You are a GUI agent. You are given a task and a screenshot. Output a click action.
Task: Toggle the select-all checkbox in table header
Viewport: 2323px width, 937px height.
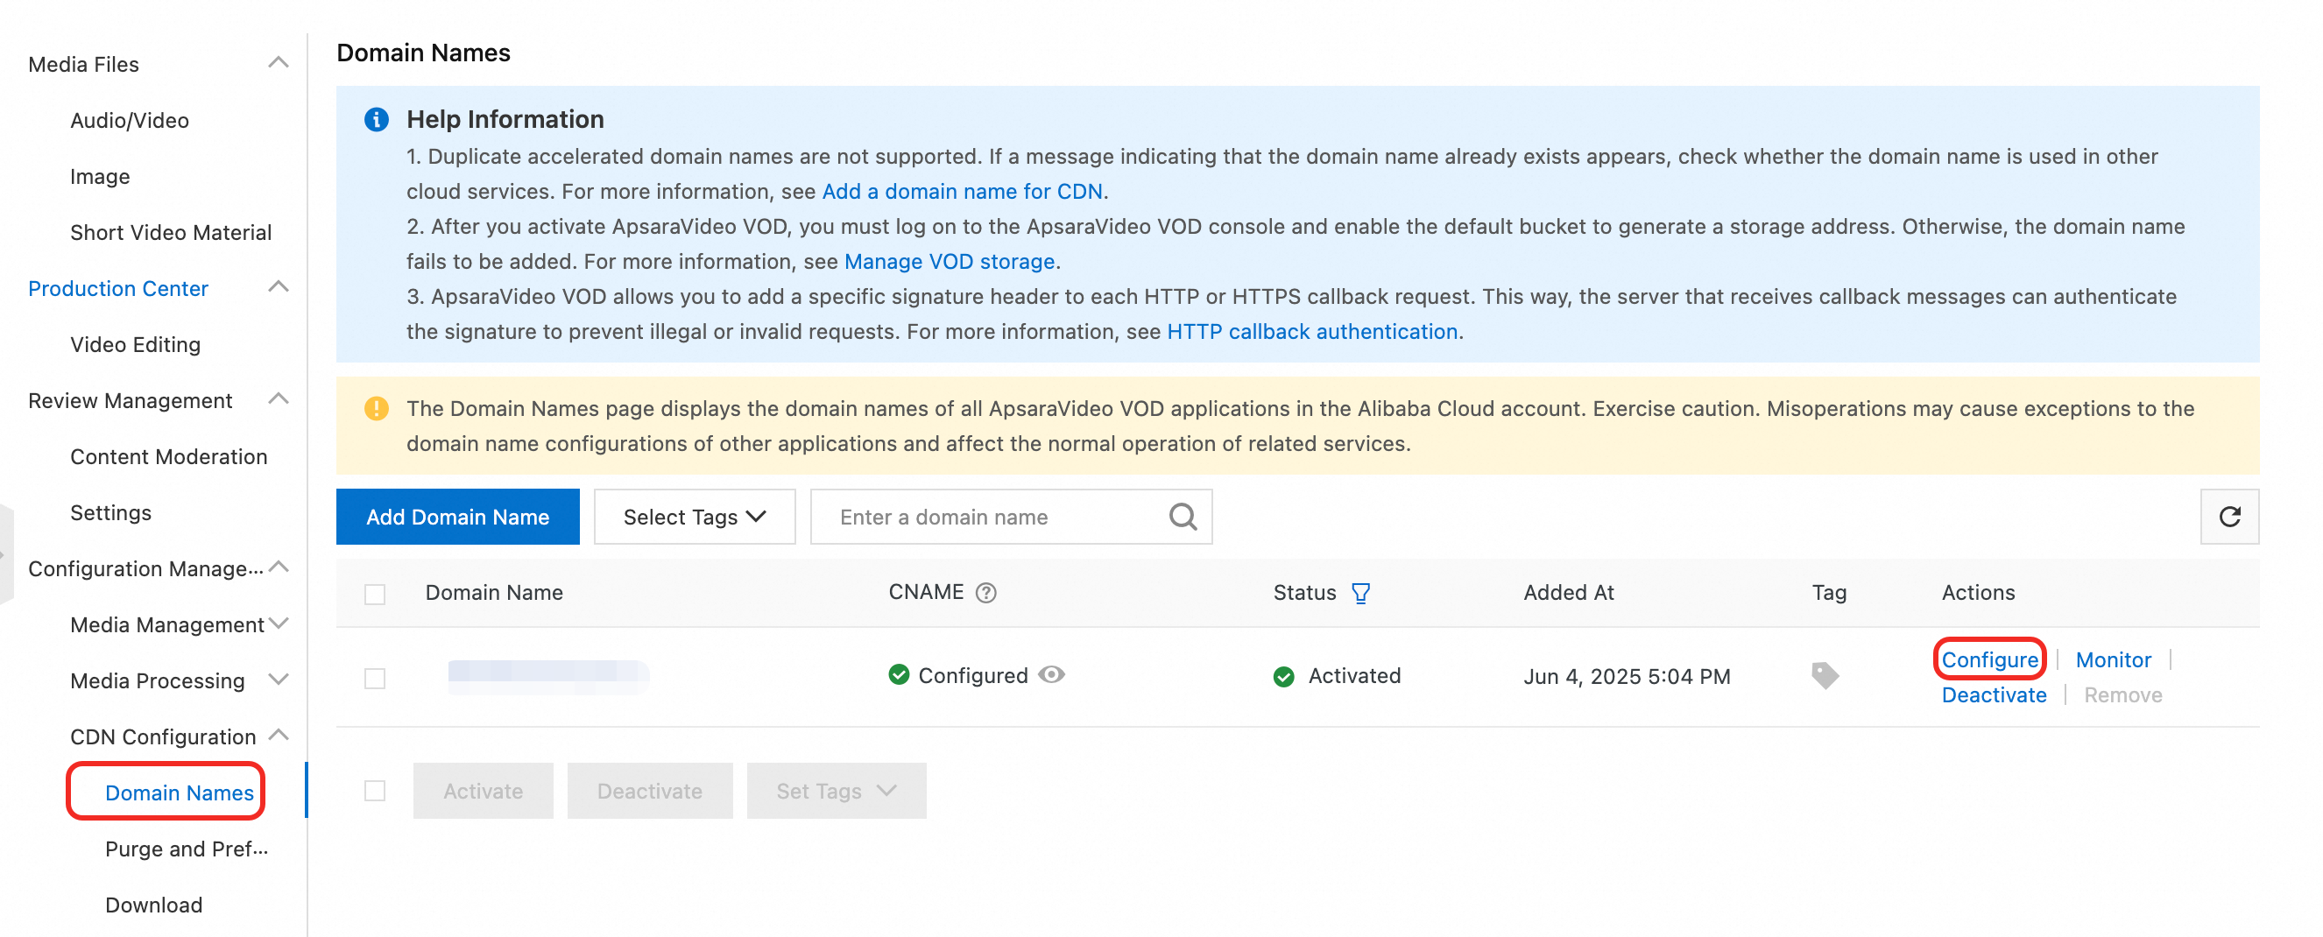[x=374, y=595]
